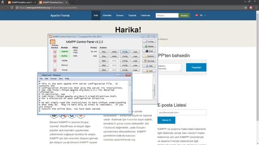Click the e-mail list input field
Image resolution: width=259 pixels, height=145 pixels.
(182, 112)
